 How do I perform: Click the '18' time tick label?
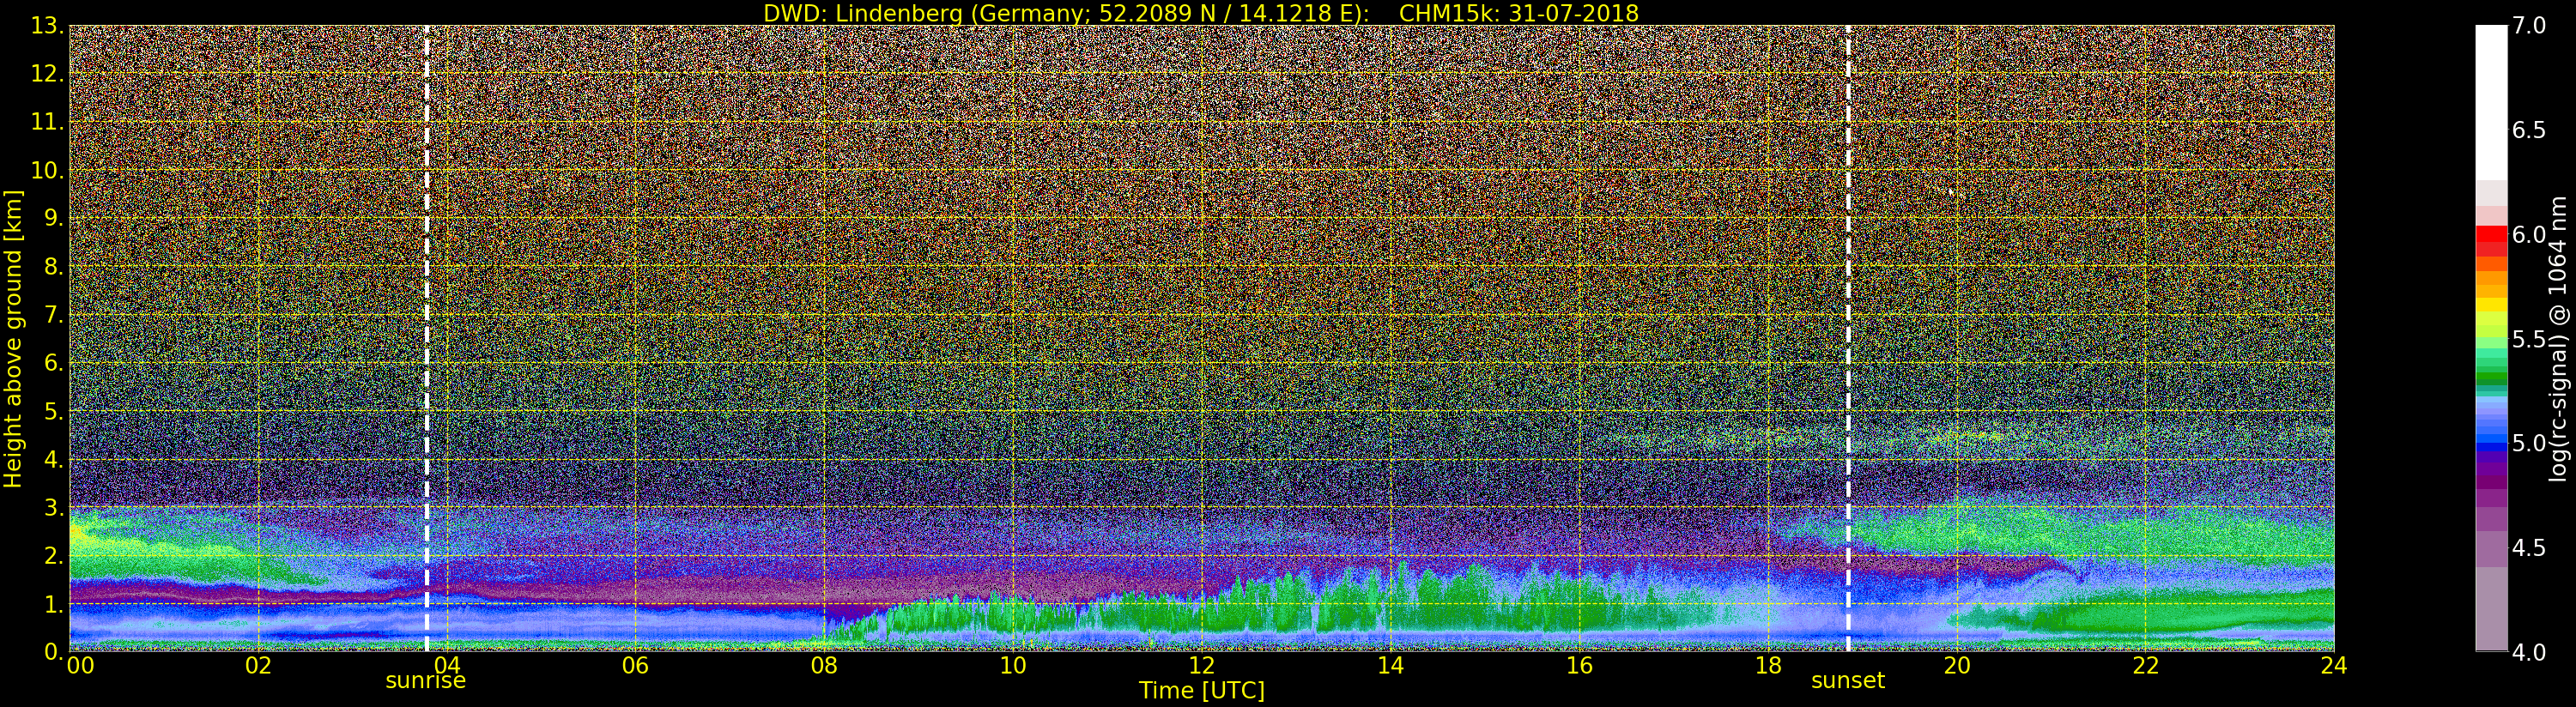(x=1768, y=665)
